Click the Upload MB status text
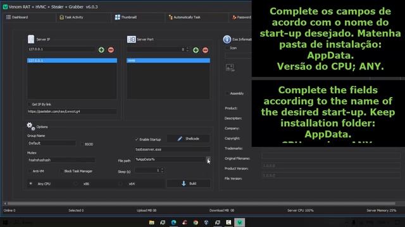This screenshot has width=405, height=227. click(x=146, y=210)
